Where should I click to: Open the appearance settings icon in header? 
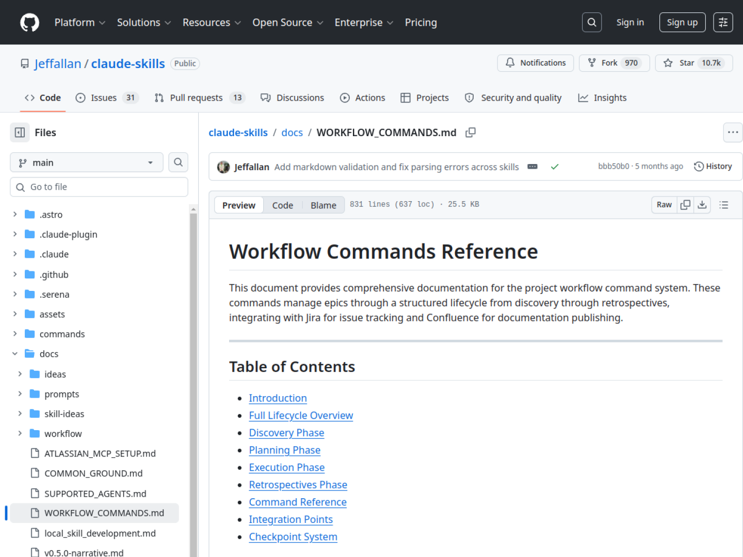click(x=723, y=22)
